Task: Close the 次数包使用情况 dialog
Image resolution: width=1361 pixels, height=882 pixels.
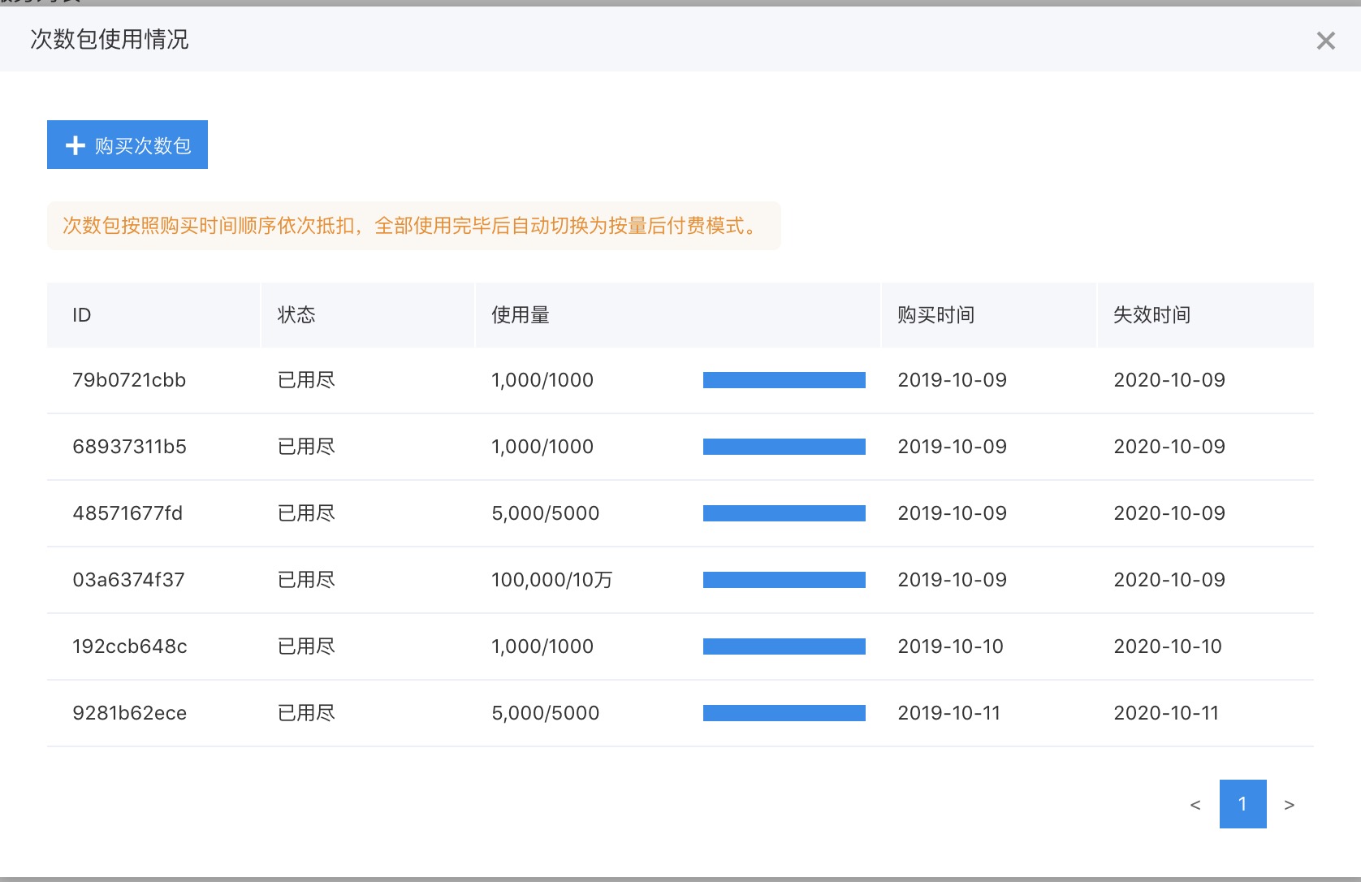Action: [1325, 41]
